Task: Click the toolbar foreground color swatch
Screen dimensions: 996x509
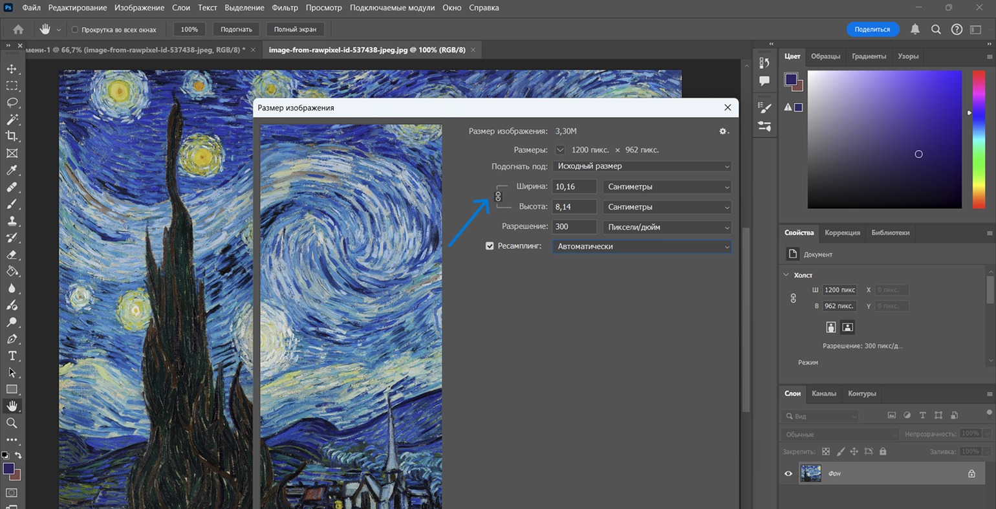Action: point(8,468)
